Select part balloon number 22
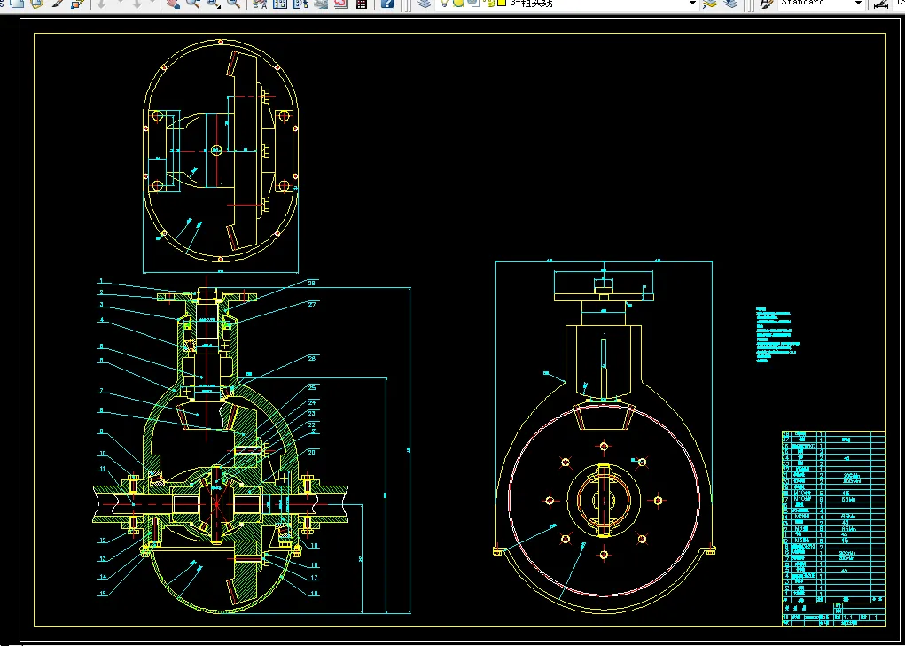This screenshot has height=646, width=905. pos(312,424)
